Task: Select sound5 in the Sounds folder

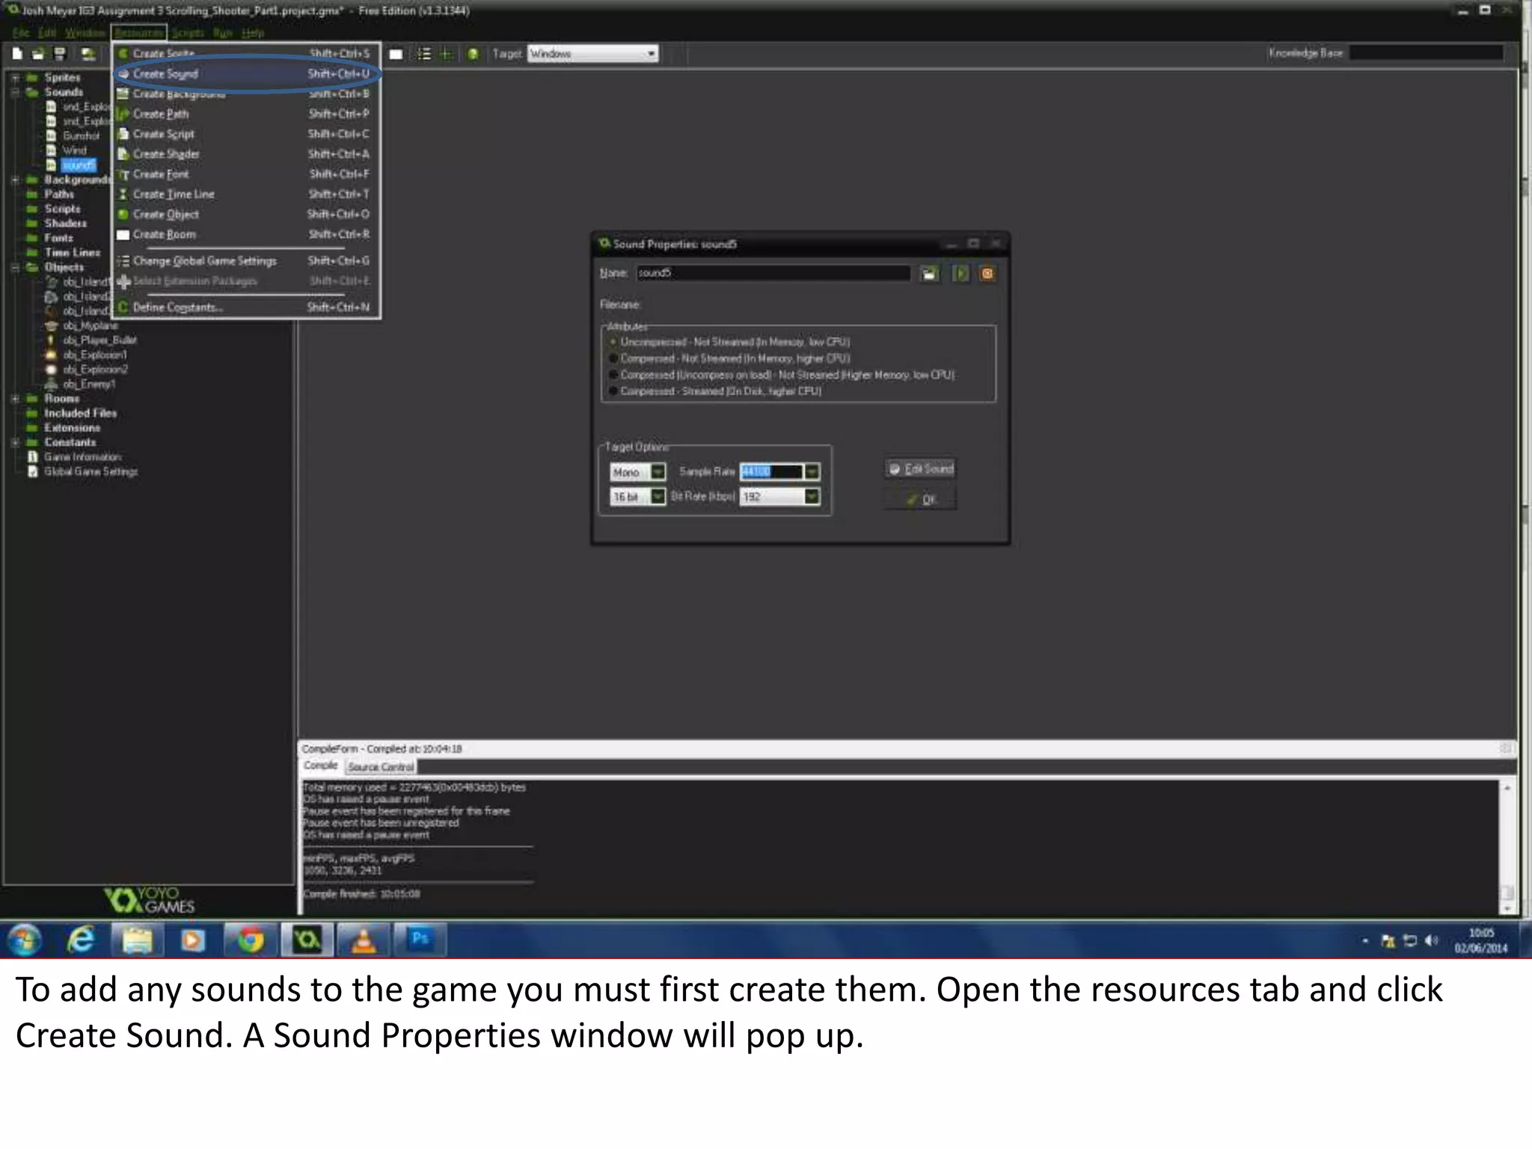Action: coord(78,165)
